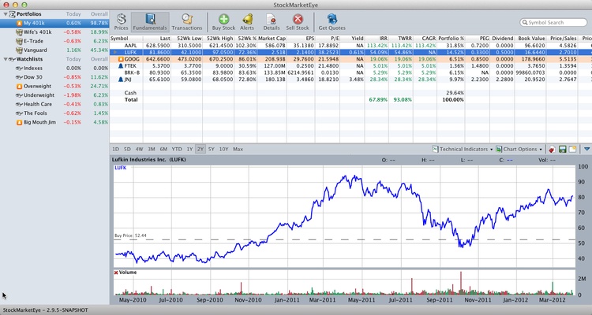Open the Underweight watchlist
The width and height of the screenshot is (592, 315).
[x=54, y=95]
